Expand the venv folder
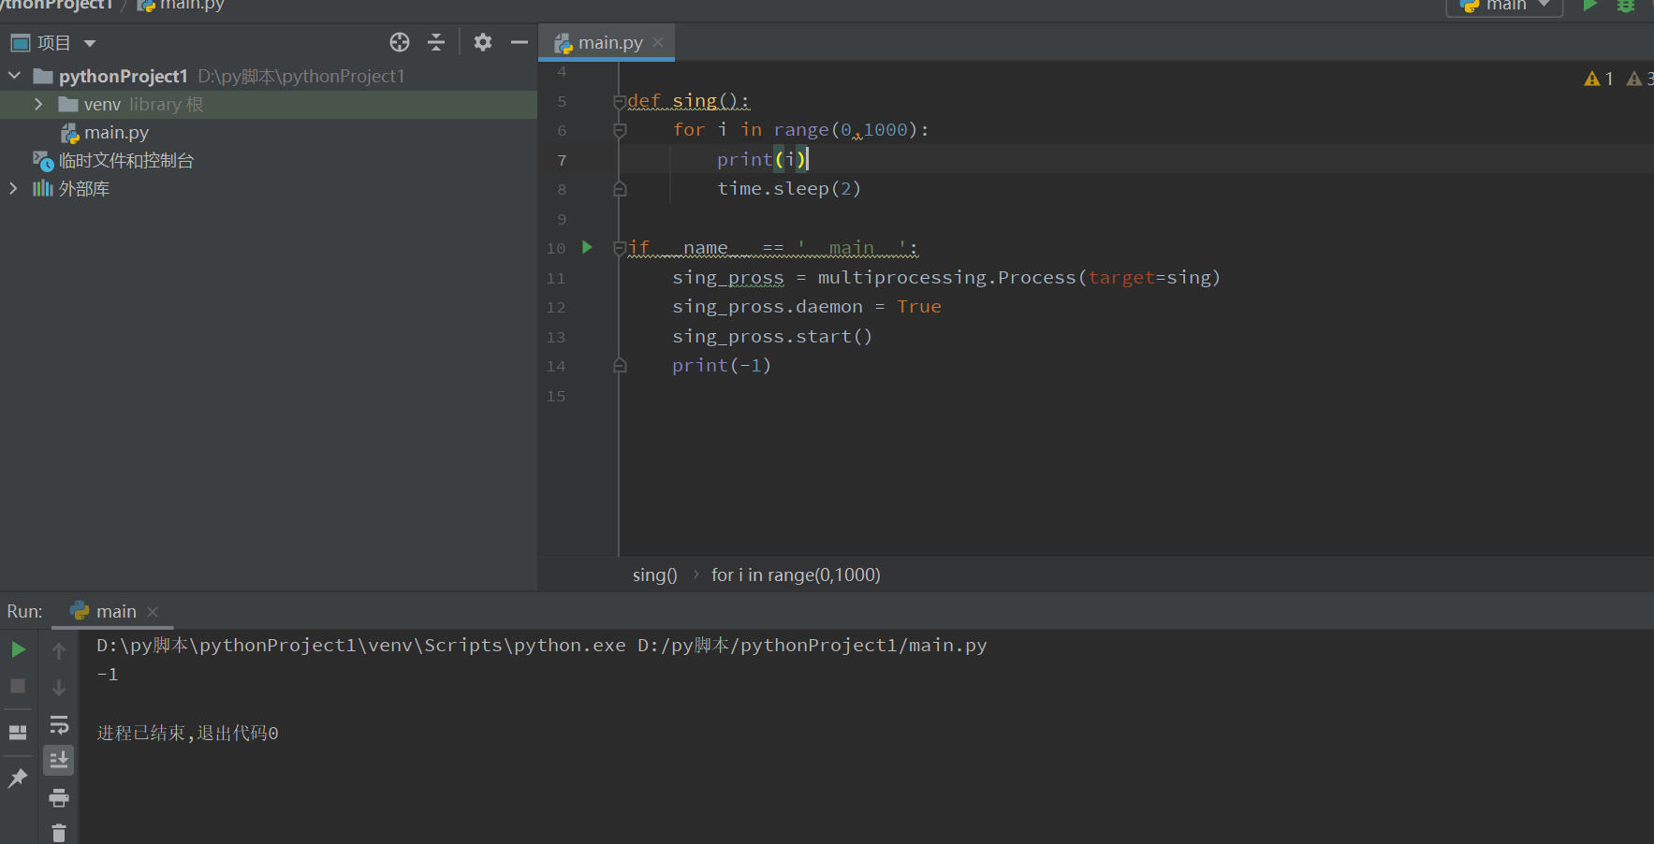The height and width of the screenshot is (844, 1654). point(38,104)
